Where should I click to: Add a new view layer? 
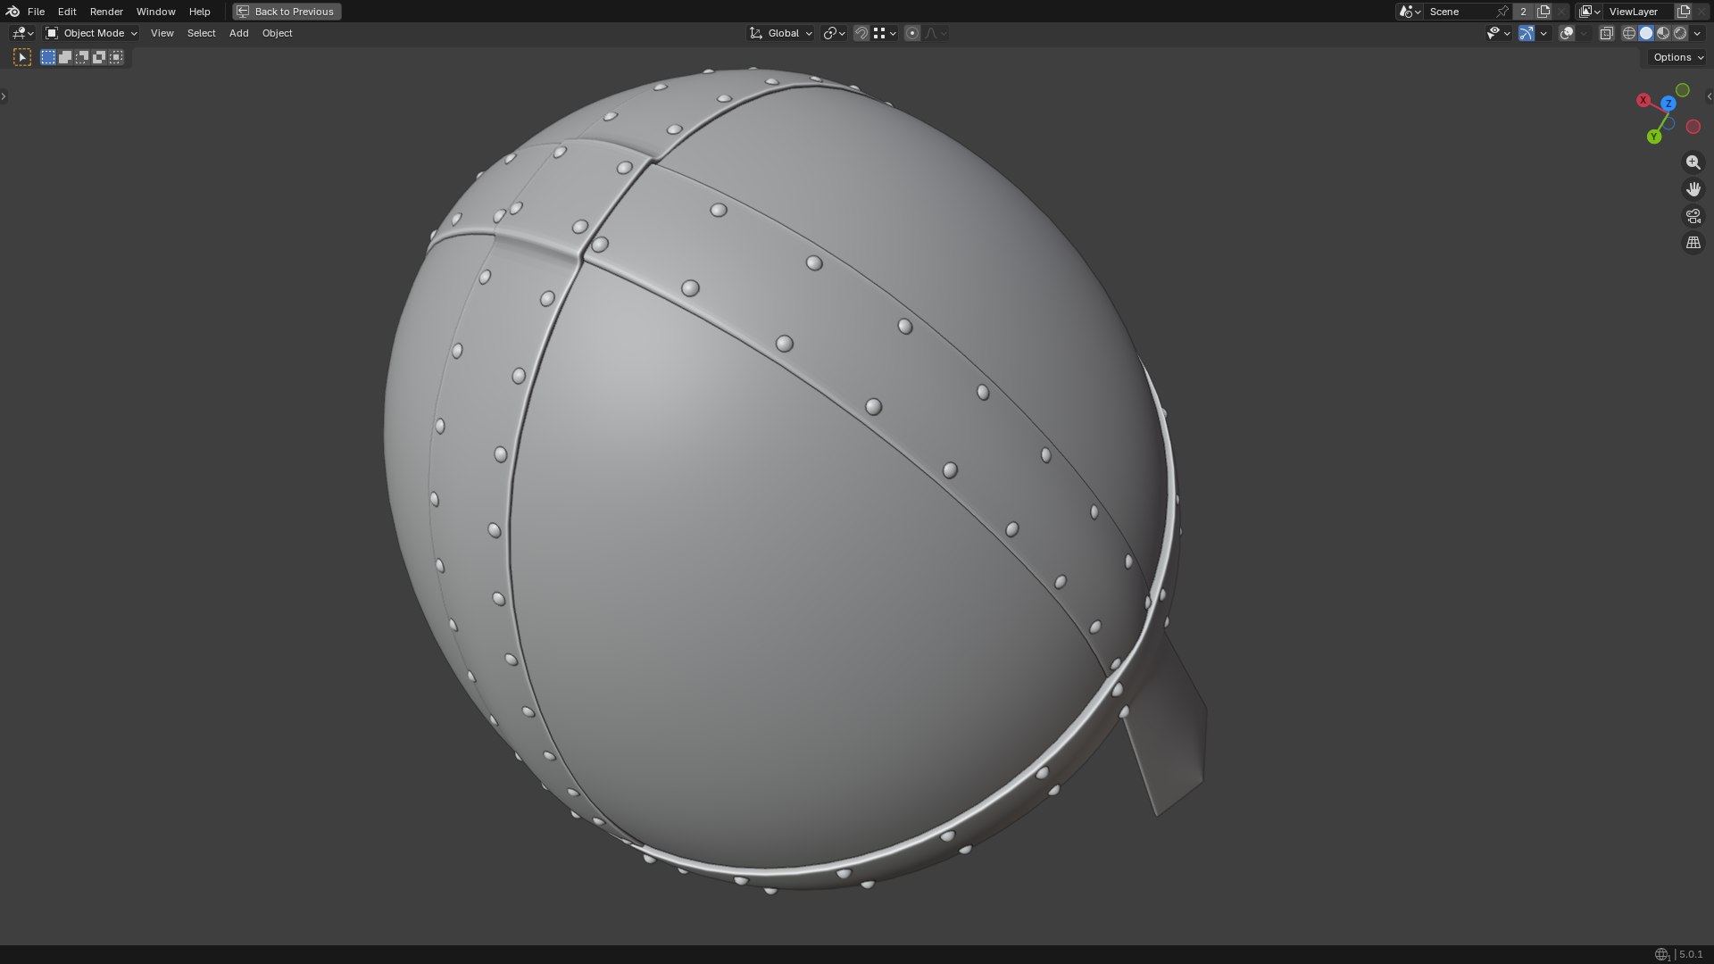pyautogui.click(x=1684, y=12)
